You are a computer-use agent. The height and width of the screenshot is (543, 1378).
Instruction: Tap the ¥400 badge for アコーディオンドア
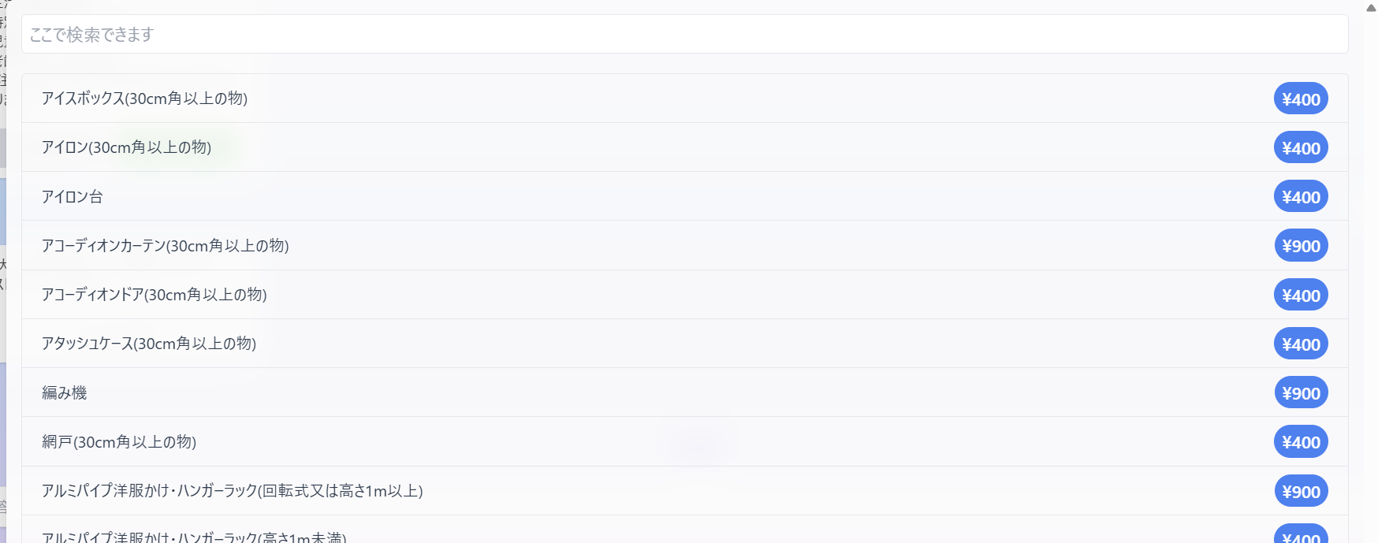click(1301, 296)
